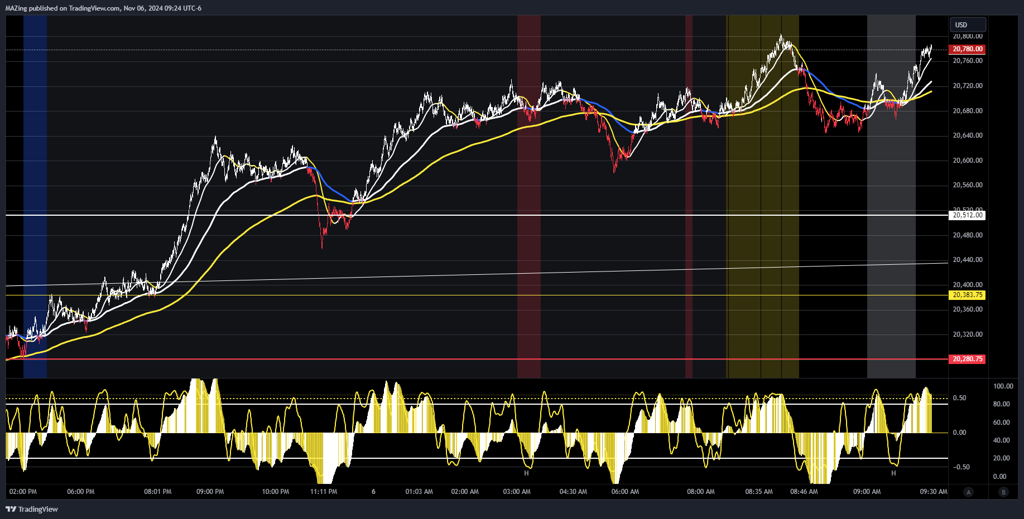This screenshot has height=519, width=1024.
Task: Click the 20,320.00 price axis value
Action: (x=968, y=334)
